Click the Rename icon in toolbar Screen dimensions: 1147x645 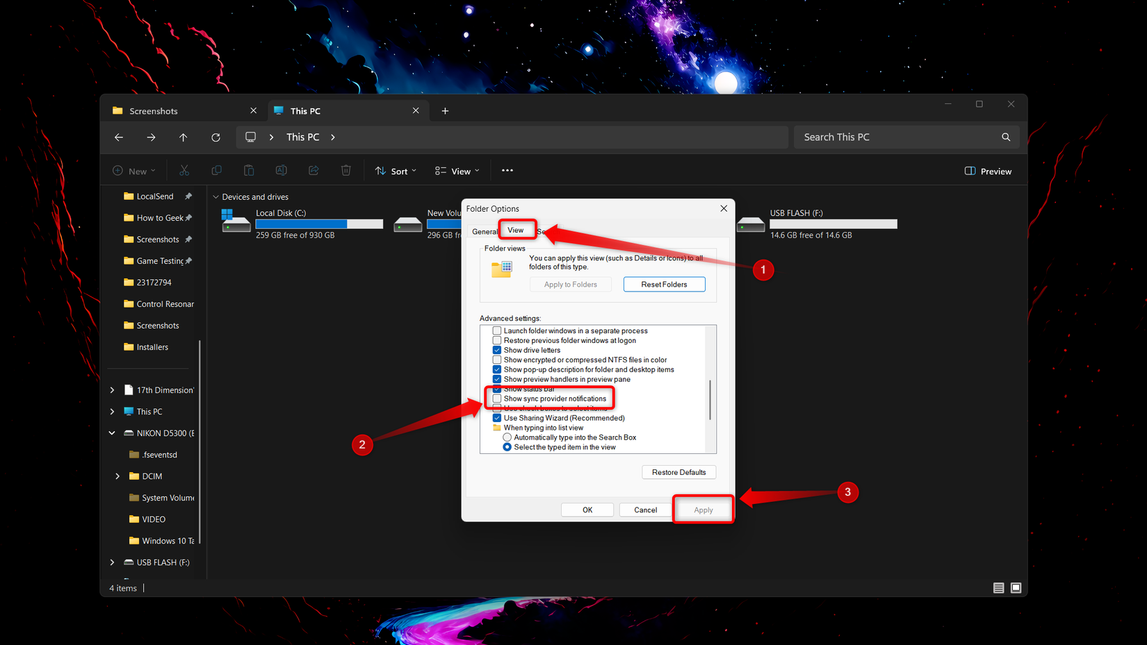pyautogui.click(x=281, y=171)
